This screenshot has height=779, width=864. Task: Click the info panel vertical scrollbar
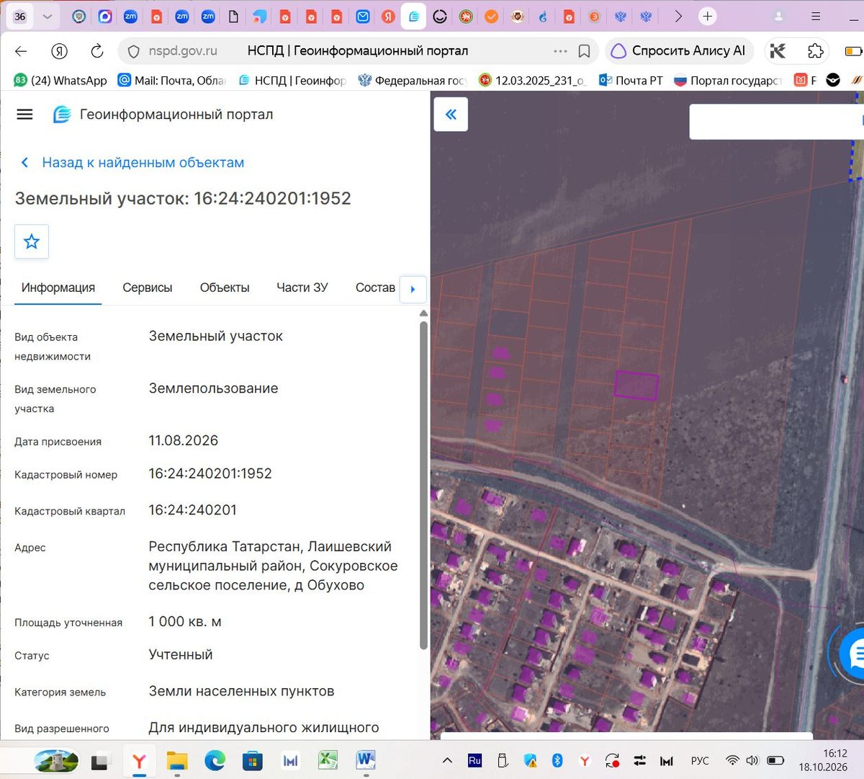[423, 485]
